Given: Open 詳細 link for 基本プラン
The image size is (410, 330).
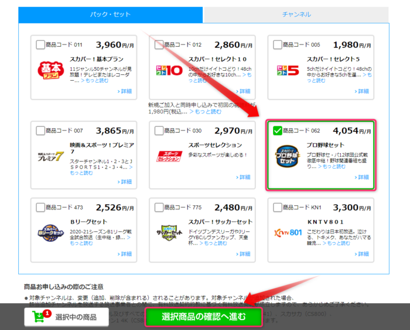Looking at the screenshot, I should (x=125, y=91).
